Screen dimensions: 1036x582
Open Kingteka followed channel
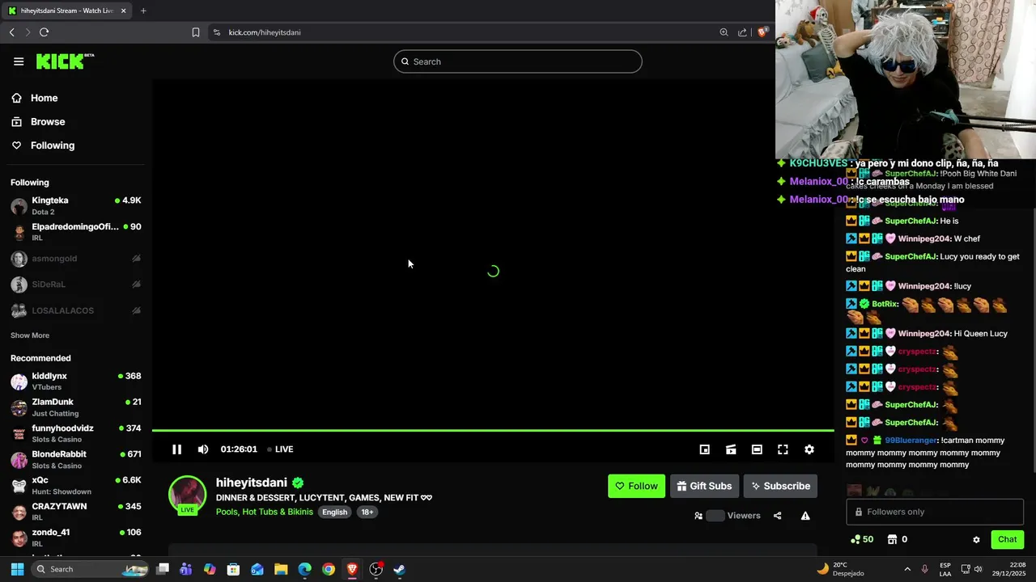[74, 205]
